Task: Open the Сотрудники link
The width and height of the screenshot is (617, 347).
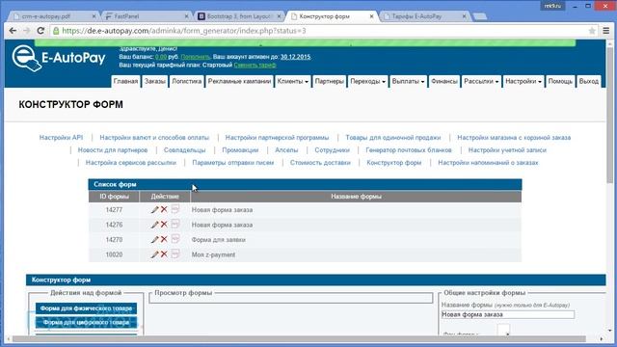Action: pyautogui.click(x=332, y=150)
